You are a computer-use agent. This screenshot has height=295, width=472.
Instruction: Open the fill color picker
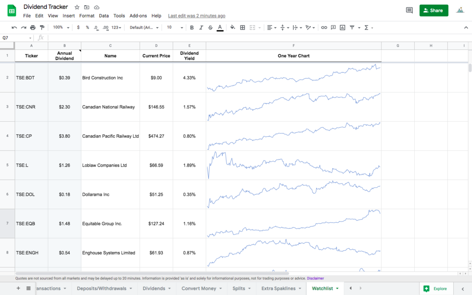pos(232,28)
